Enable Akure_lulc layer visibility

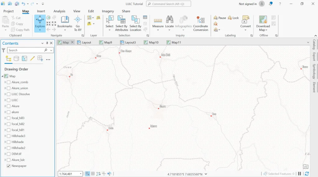(x=8, y=160)
